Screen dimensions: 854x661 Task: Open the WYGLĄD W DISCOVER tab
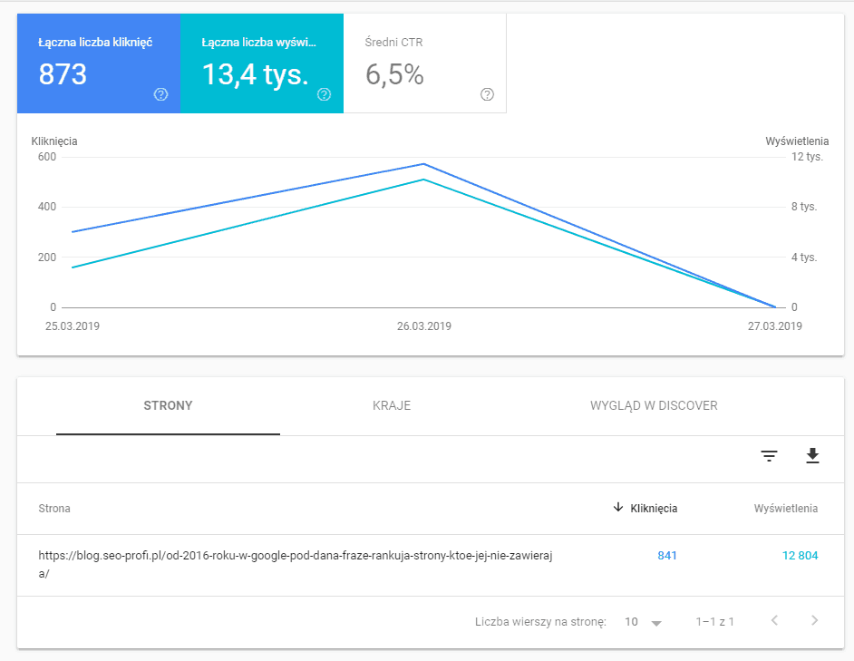coord(654,406)
